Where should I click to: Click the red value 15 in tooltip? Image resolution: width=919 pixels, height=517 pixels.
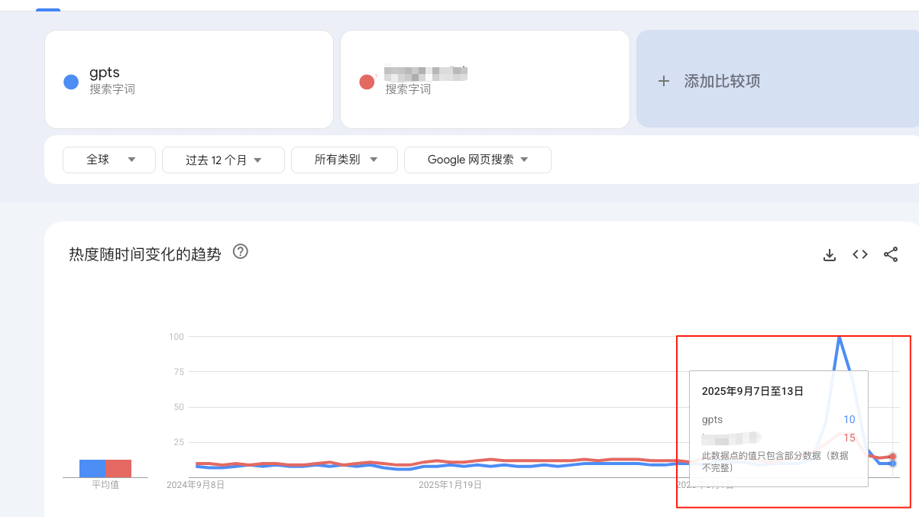pyautogui.click(x=849, y=438)
